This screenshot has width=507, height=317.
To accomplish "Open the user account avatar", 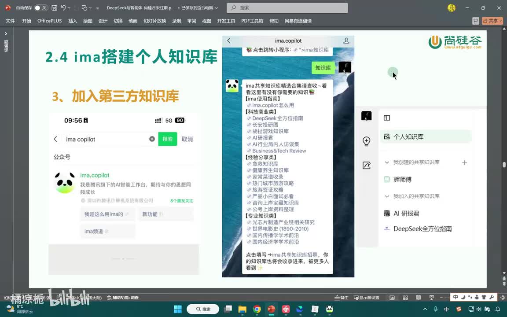I will coord(452,8).
